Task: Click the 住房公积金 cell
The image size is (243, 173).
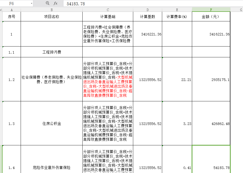Action: [52, 123]
